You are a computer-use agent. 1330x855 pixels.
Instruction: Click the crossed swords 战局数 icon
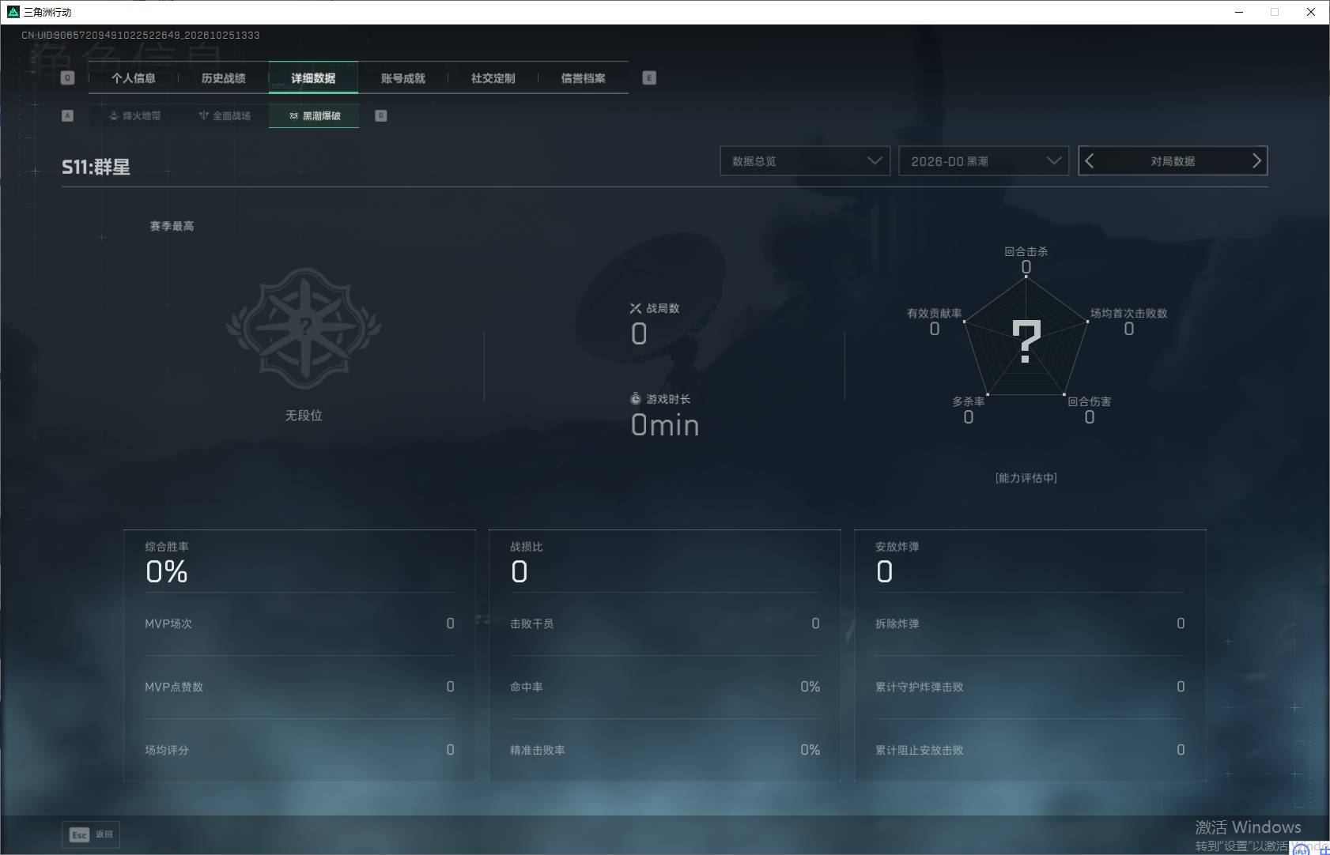coord(636,308)
